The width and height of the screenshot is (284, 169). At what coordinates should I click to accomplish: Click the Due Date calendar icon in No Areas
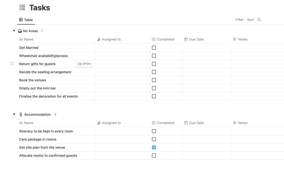click(186, 39)
